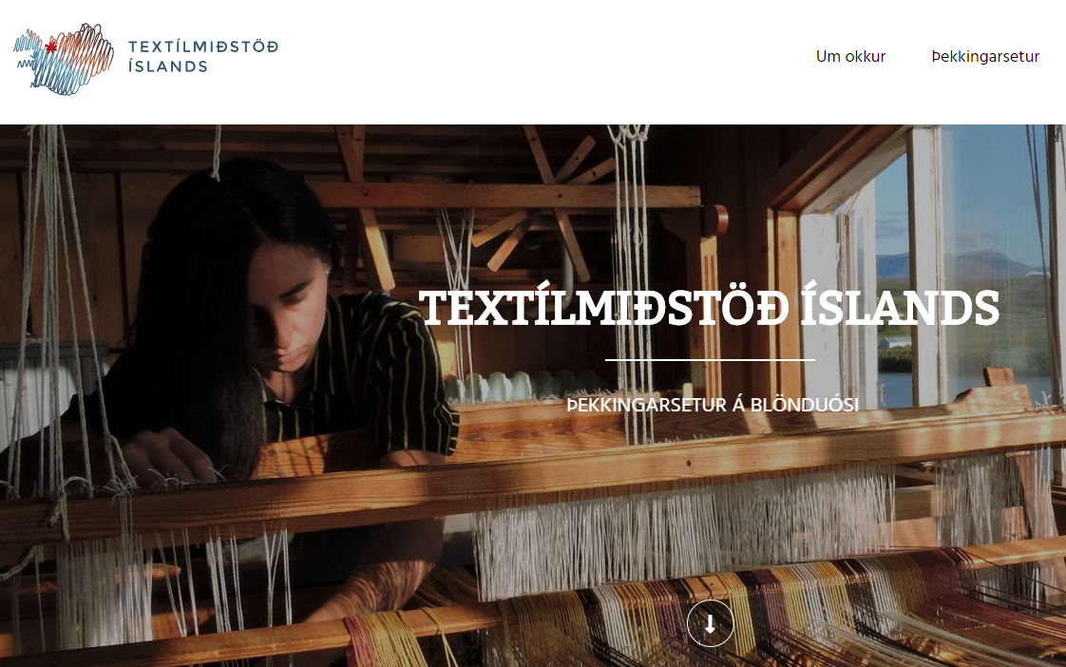Click the ÍSLANDS word in header logo
This screenshot has height=667, width=1066.
pos(168,66)
